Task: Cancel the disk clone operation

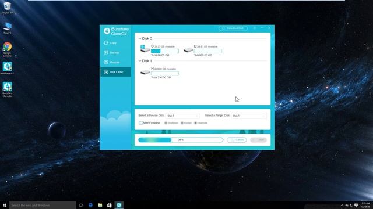Action: tap(237, 140)
